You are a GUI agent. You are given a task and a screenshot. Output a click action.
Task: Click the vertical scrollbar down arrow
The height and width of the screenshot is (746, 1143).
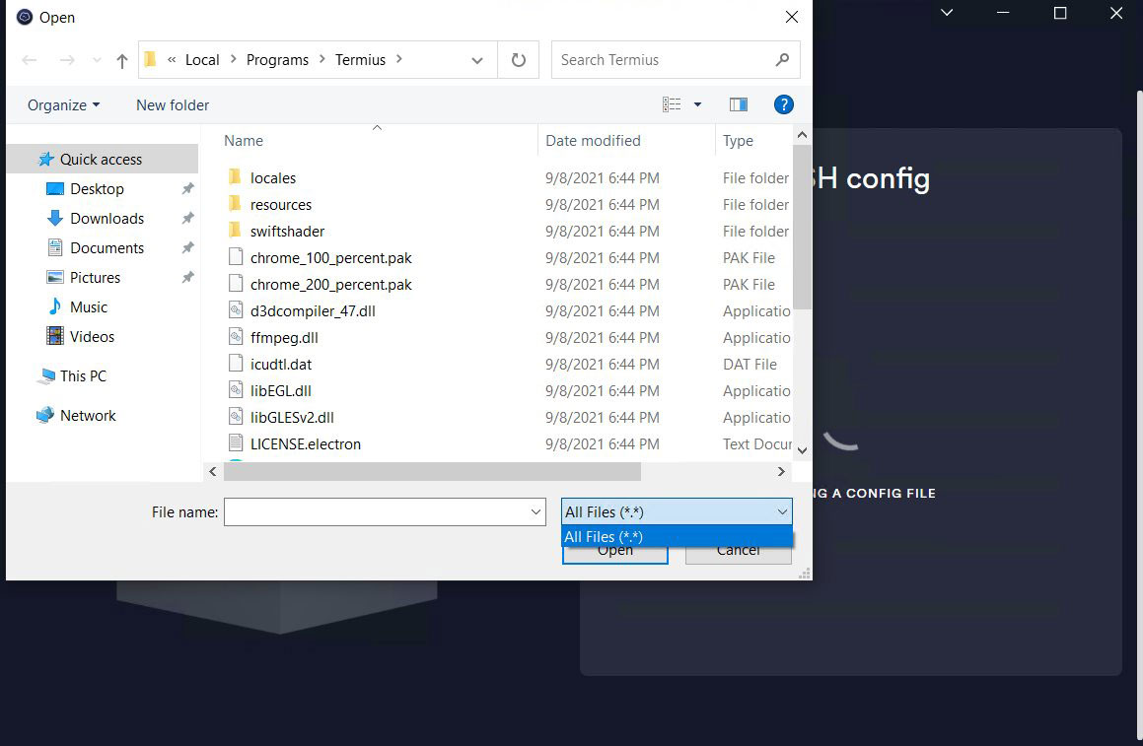pyautogui.click(x=802, y=451)
